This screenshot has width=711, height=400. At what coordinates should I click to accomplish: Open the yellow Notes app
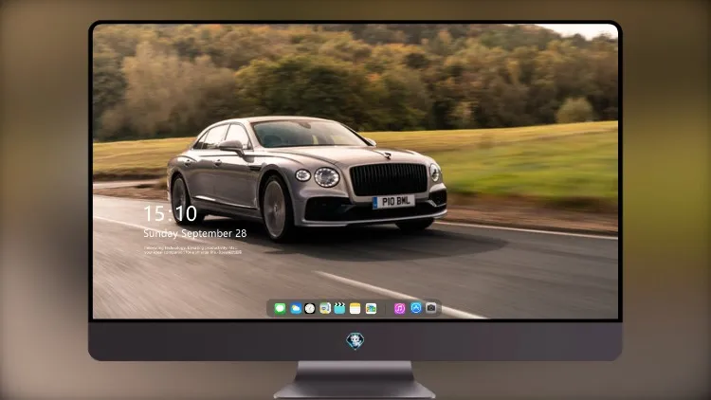pos(355,309)
